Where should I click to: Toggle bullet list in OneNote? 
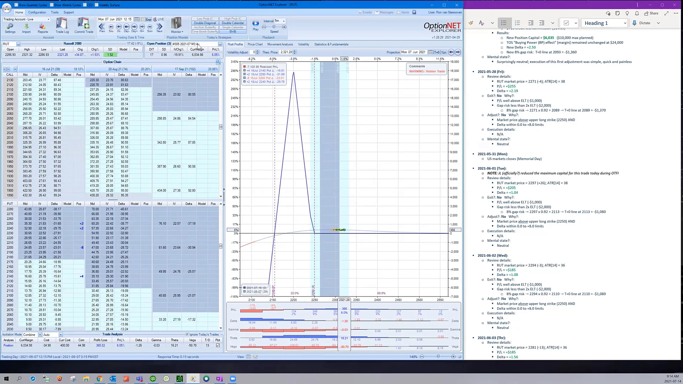(504, 23)
